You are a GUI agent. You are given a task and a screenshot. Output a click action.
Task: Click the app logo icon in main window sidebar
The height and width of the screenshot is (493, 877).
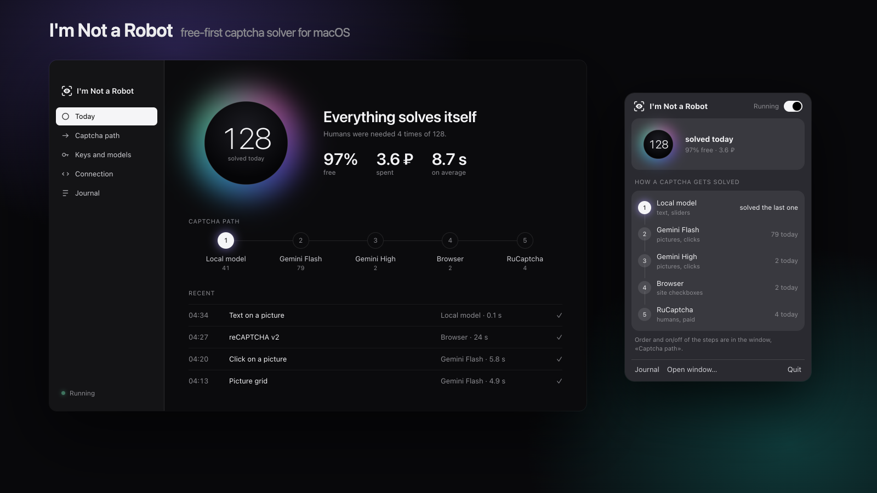pos(67,91)
